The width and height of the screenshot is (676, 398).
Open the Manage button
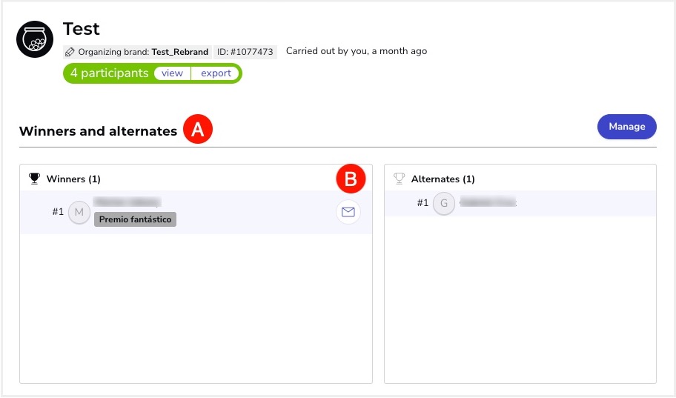point(627,126)
